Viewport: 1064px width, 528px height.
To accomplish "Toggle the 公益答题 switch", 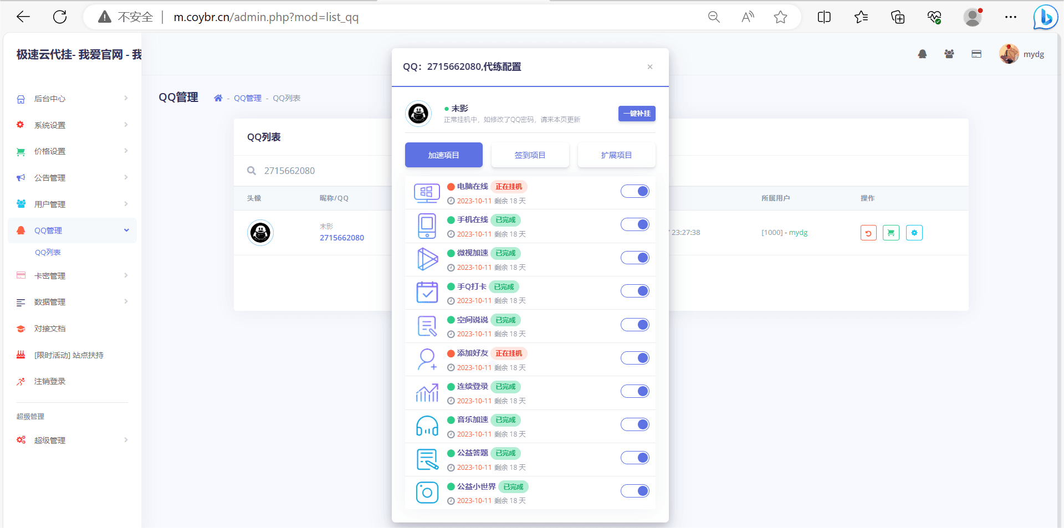I will point(635,458).
